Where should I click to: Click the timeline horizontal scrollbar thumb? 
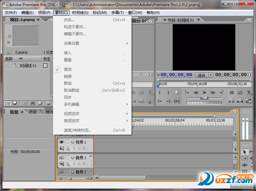point(122,178)
